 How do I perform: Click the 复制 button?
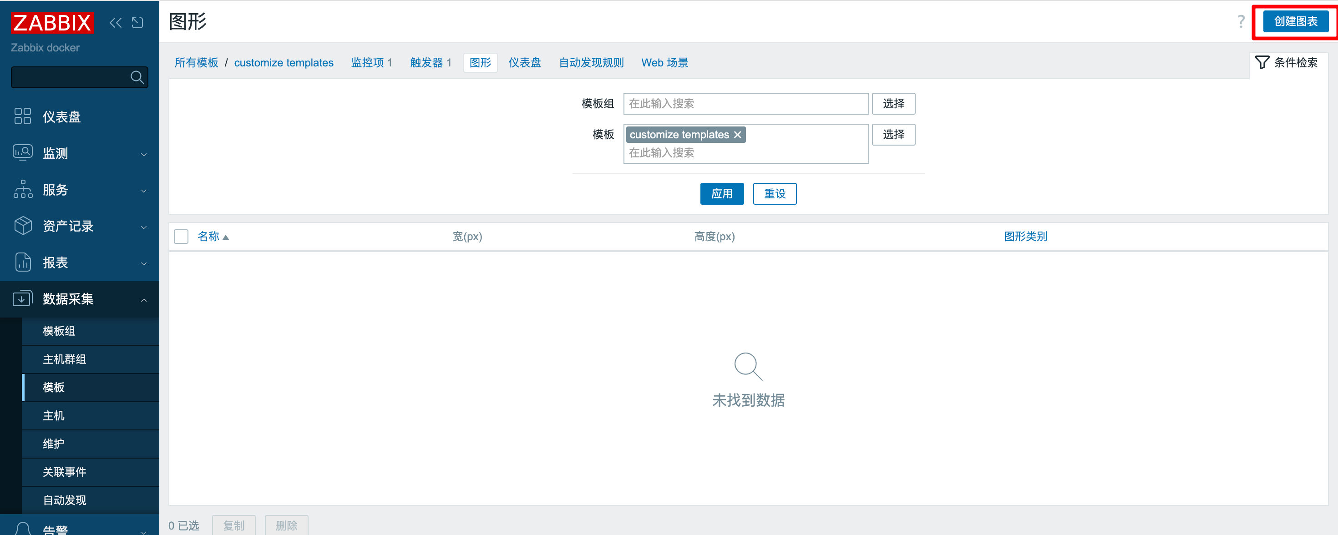point(234,525)
